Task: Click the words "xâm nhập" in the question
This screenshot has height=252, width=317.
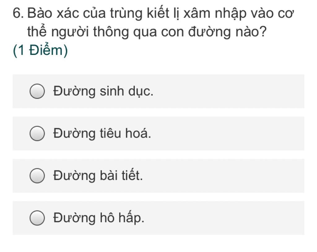Action: (215, 14)
